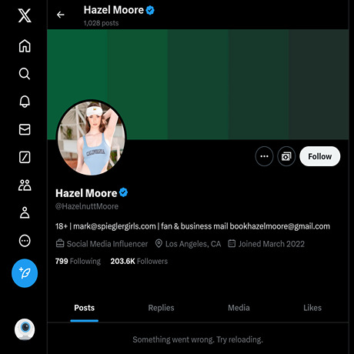Image resolution: width=354 pixels, height=354 pixels.
Task: Click the tip/money icon button
Action: click(x=286, y=156)
